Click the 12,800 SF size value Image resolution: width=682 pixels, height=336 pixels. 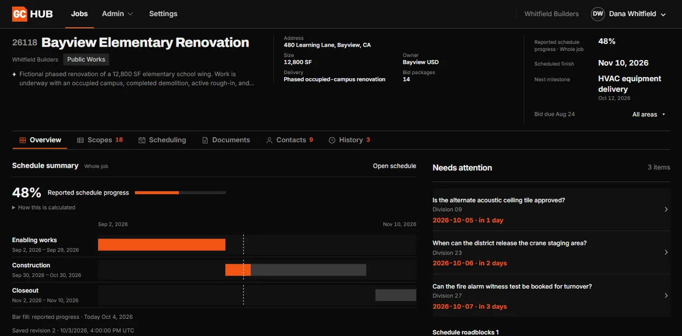(298, 62)
